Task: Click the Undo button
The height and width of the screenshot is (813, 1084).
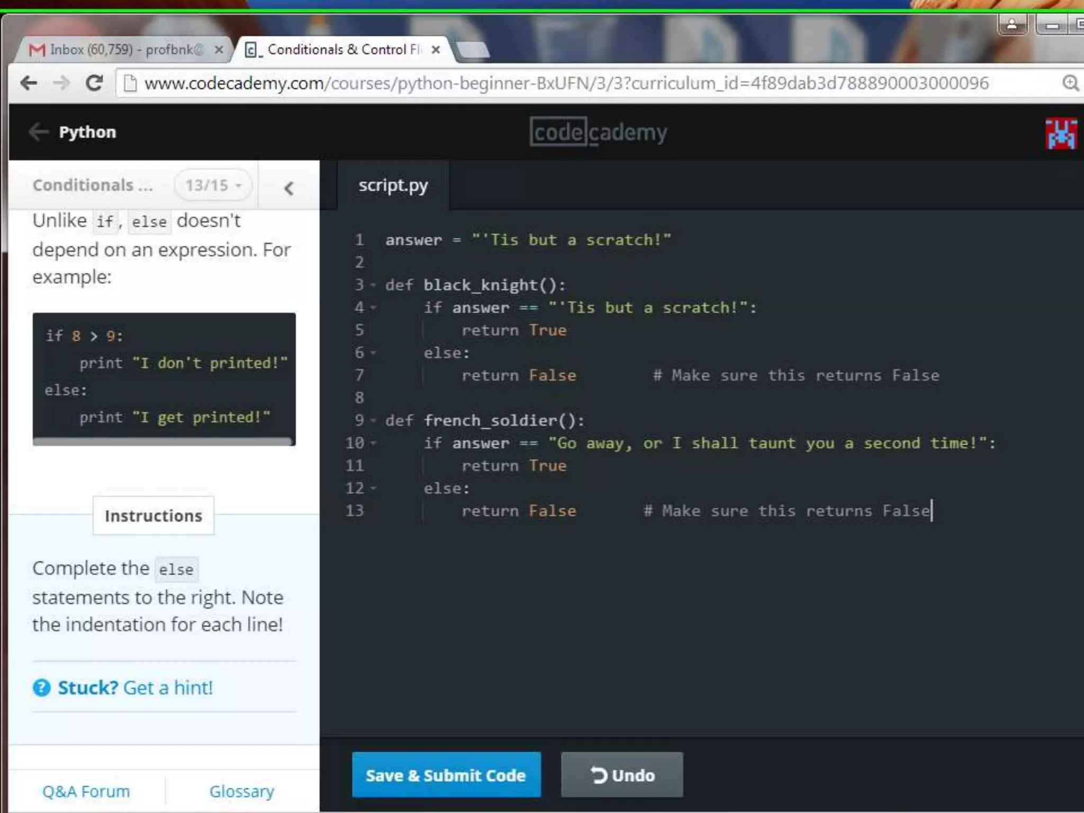Action: pos(622,775)
